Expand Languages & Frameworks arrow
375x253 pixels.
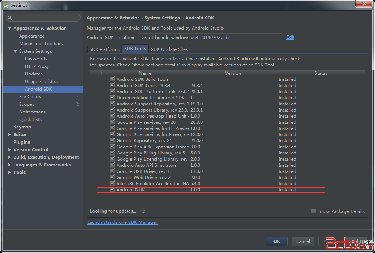[x=9, y=165]
